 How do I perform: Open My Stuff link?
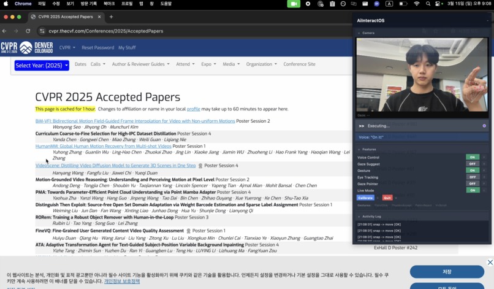(127, 48)
